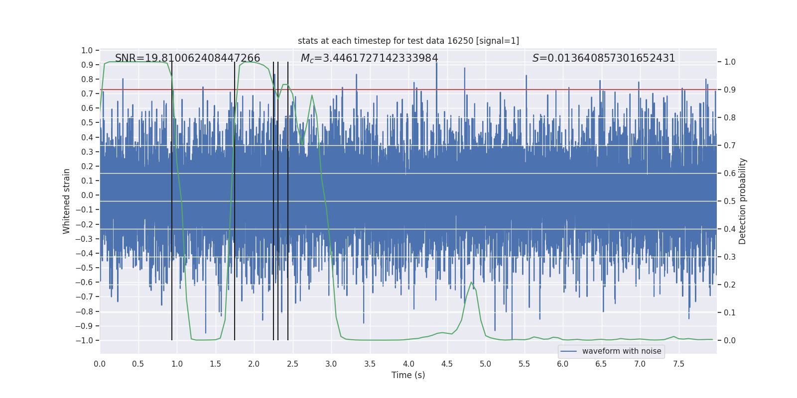Select the 6.5 tick label on the Time axis

pos(601,364)
